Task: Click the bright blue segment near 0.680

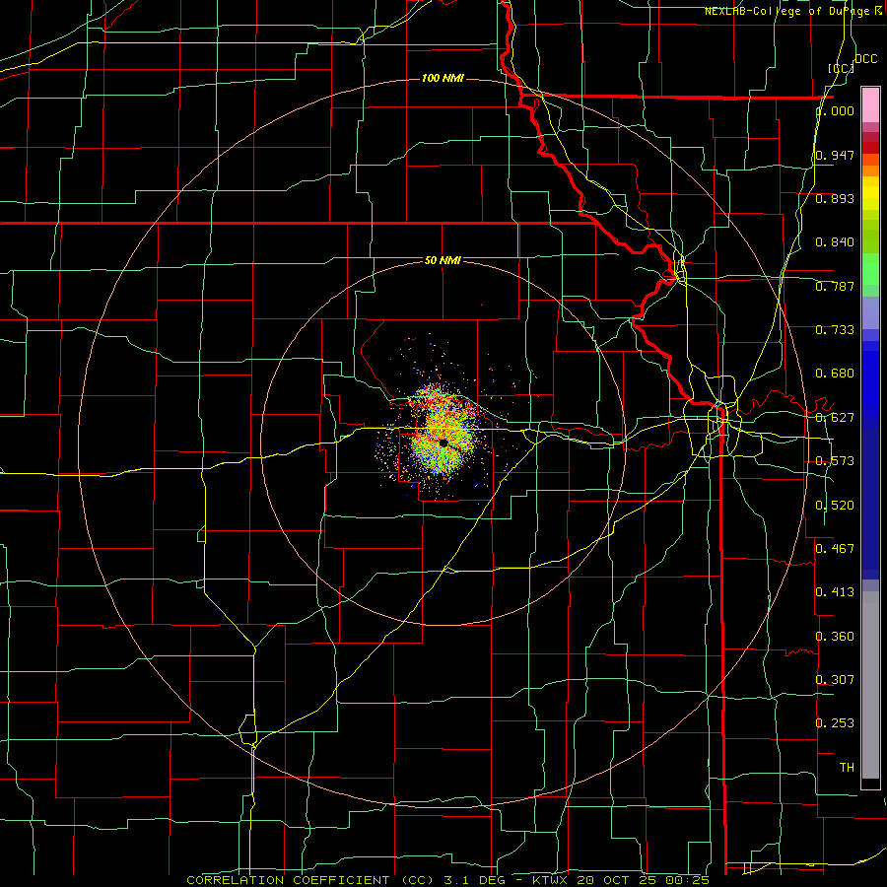Action: tap(870, 379)
